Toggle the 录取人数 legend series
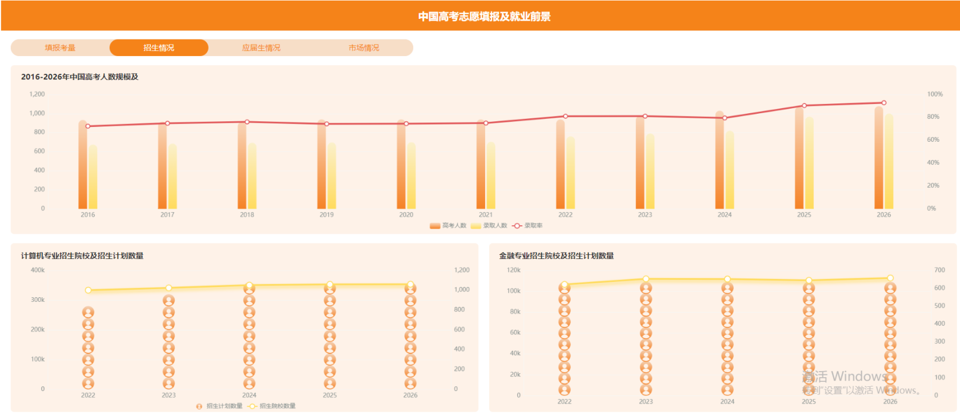Image resolution: width=960 pixels, height=415 pixels. click(490, 226)
